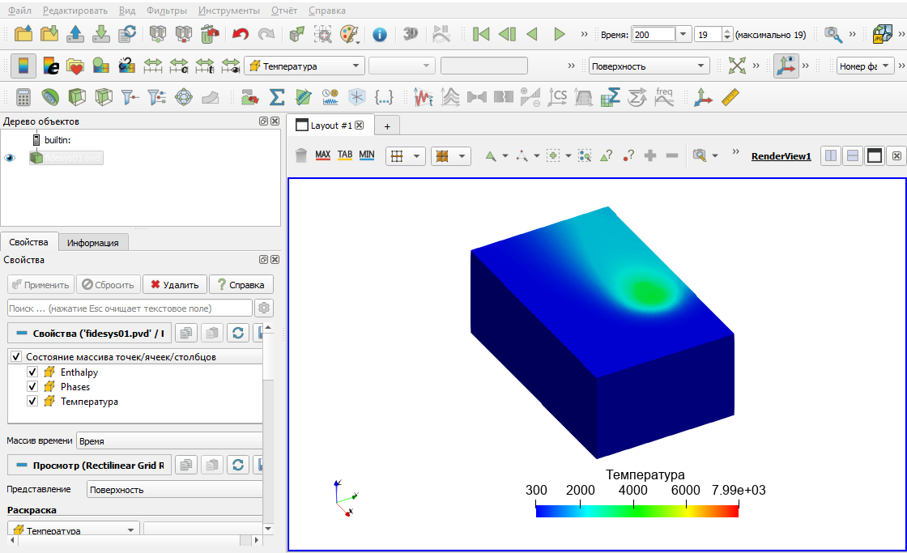
Task: Toggle color legend visibility button
Action: click(x=23, y=66)
